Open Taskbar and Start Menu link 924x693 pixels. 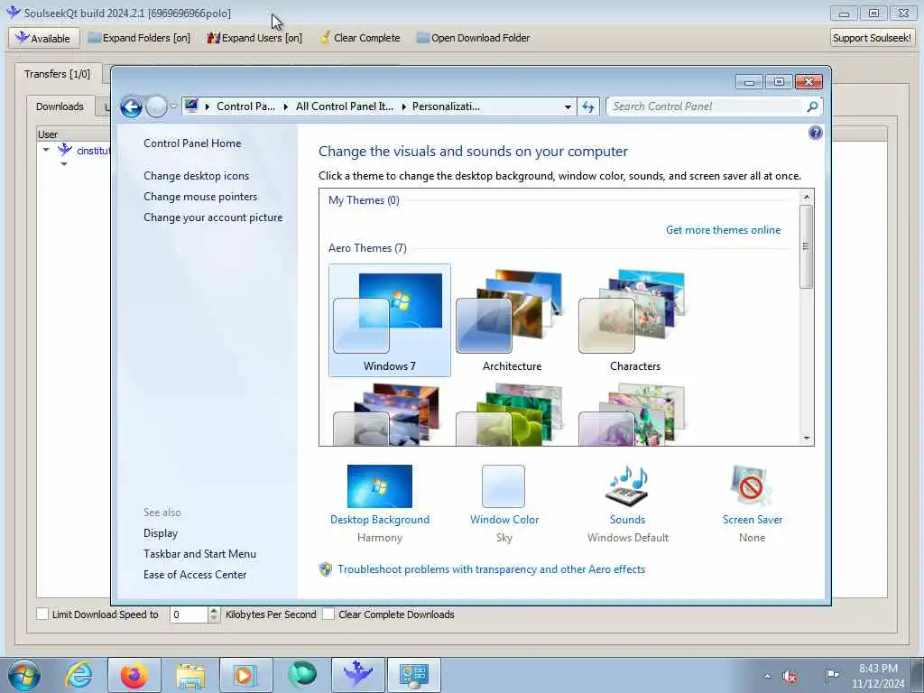pyautogui.click(x=199, y=554)
